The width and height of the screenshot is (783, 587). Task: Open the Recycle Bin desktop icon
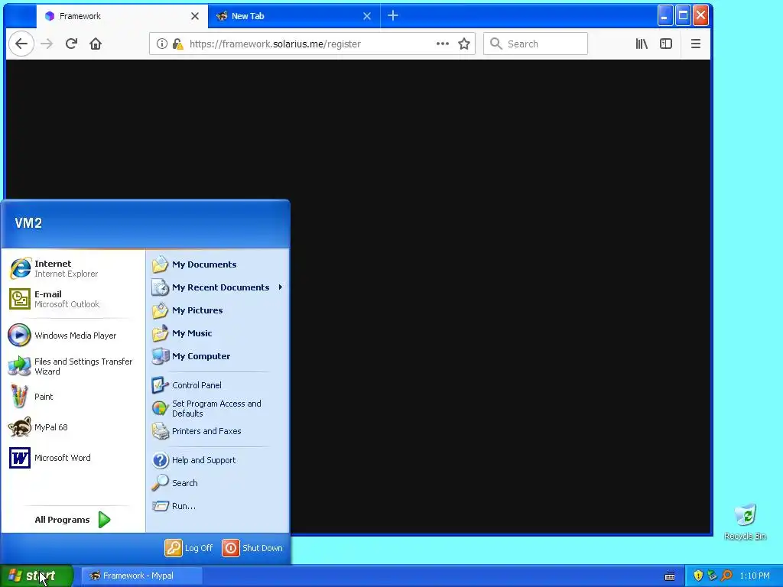745,522
